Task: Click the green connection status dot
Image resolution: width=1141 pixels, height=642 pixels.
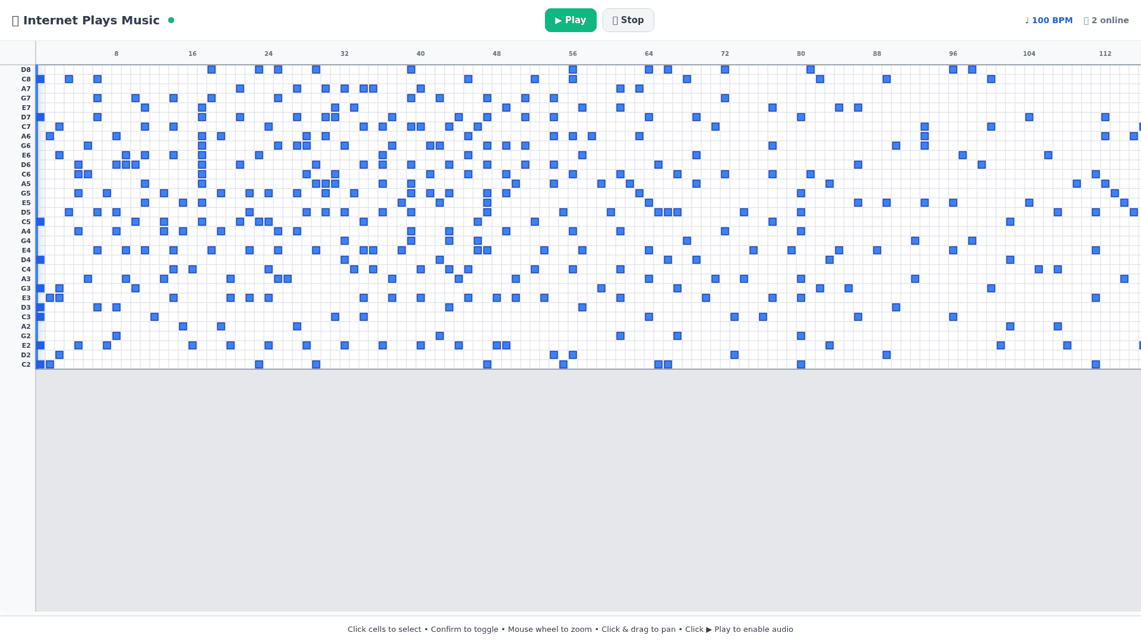Action: 171,20
